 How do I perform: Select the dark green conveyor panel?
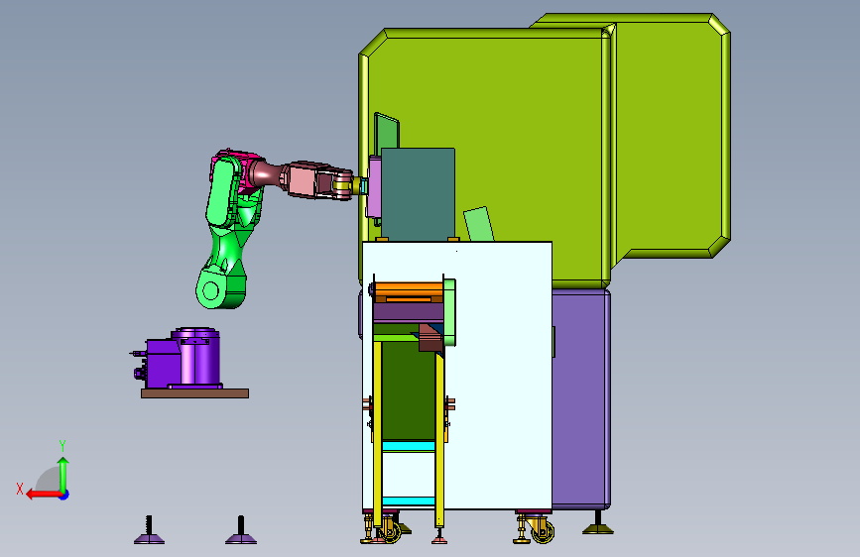409,391
